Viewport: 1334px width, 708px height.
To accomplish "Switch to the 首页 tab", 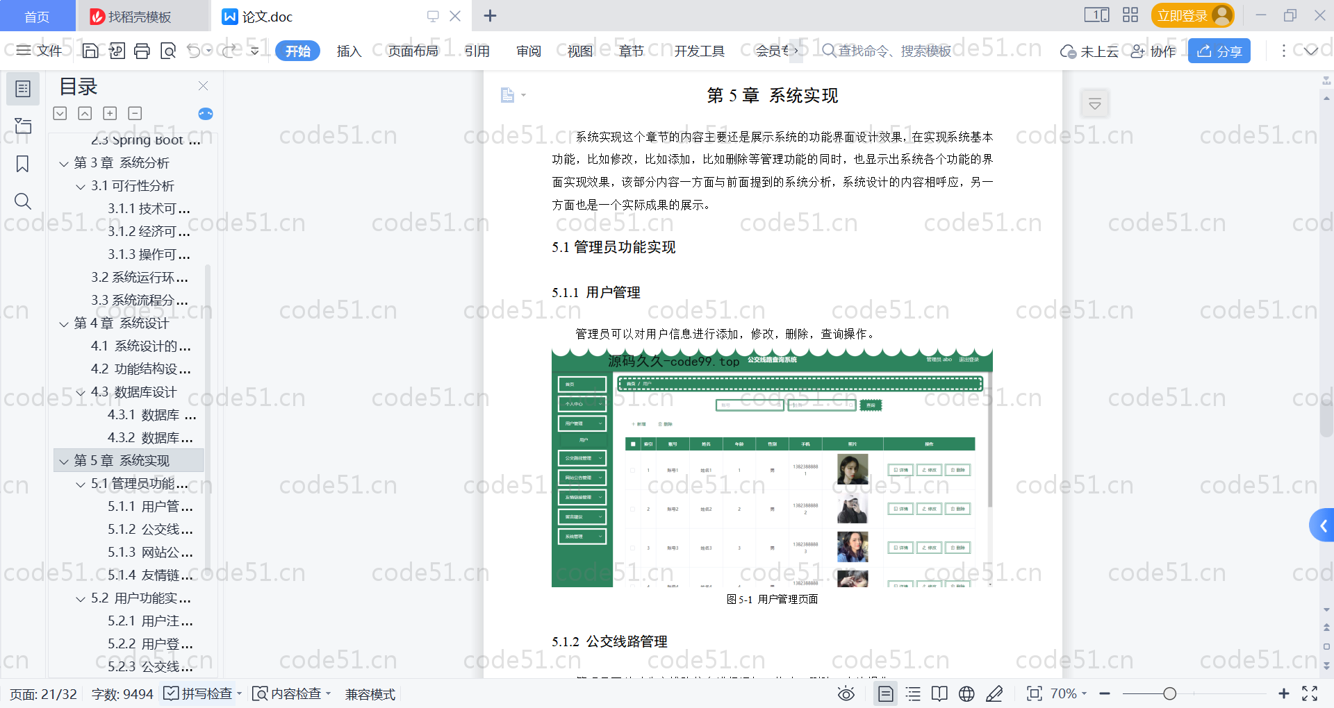I will pyautogui.click(x=37, y=16).
